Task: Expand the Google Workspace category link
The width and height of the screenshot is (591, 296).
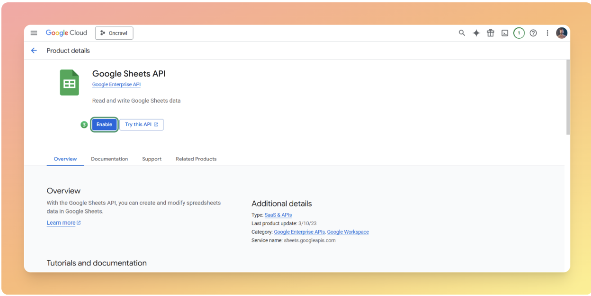Action: point(348,232)
